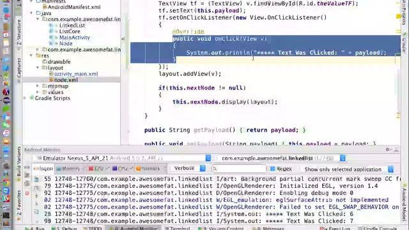
Task: Open the Run tool window tab
Action: click(x=35, y=228)
